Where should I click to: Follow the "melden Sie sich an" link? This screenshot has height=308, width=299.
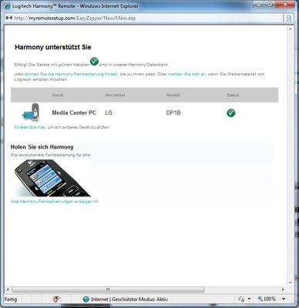pyautogui.click(x=186, y=74)
